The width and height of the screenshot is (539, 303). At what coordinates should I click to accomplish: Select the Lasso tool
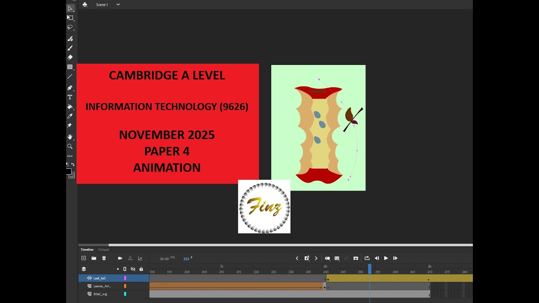coord(70,27)
